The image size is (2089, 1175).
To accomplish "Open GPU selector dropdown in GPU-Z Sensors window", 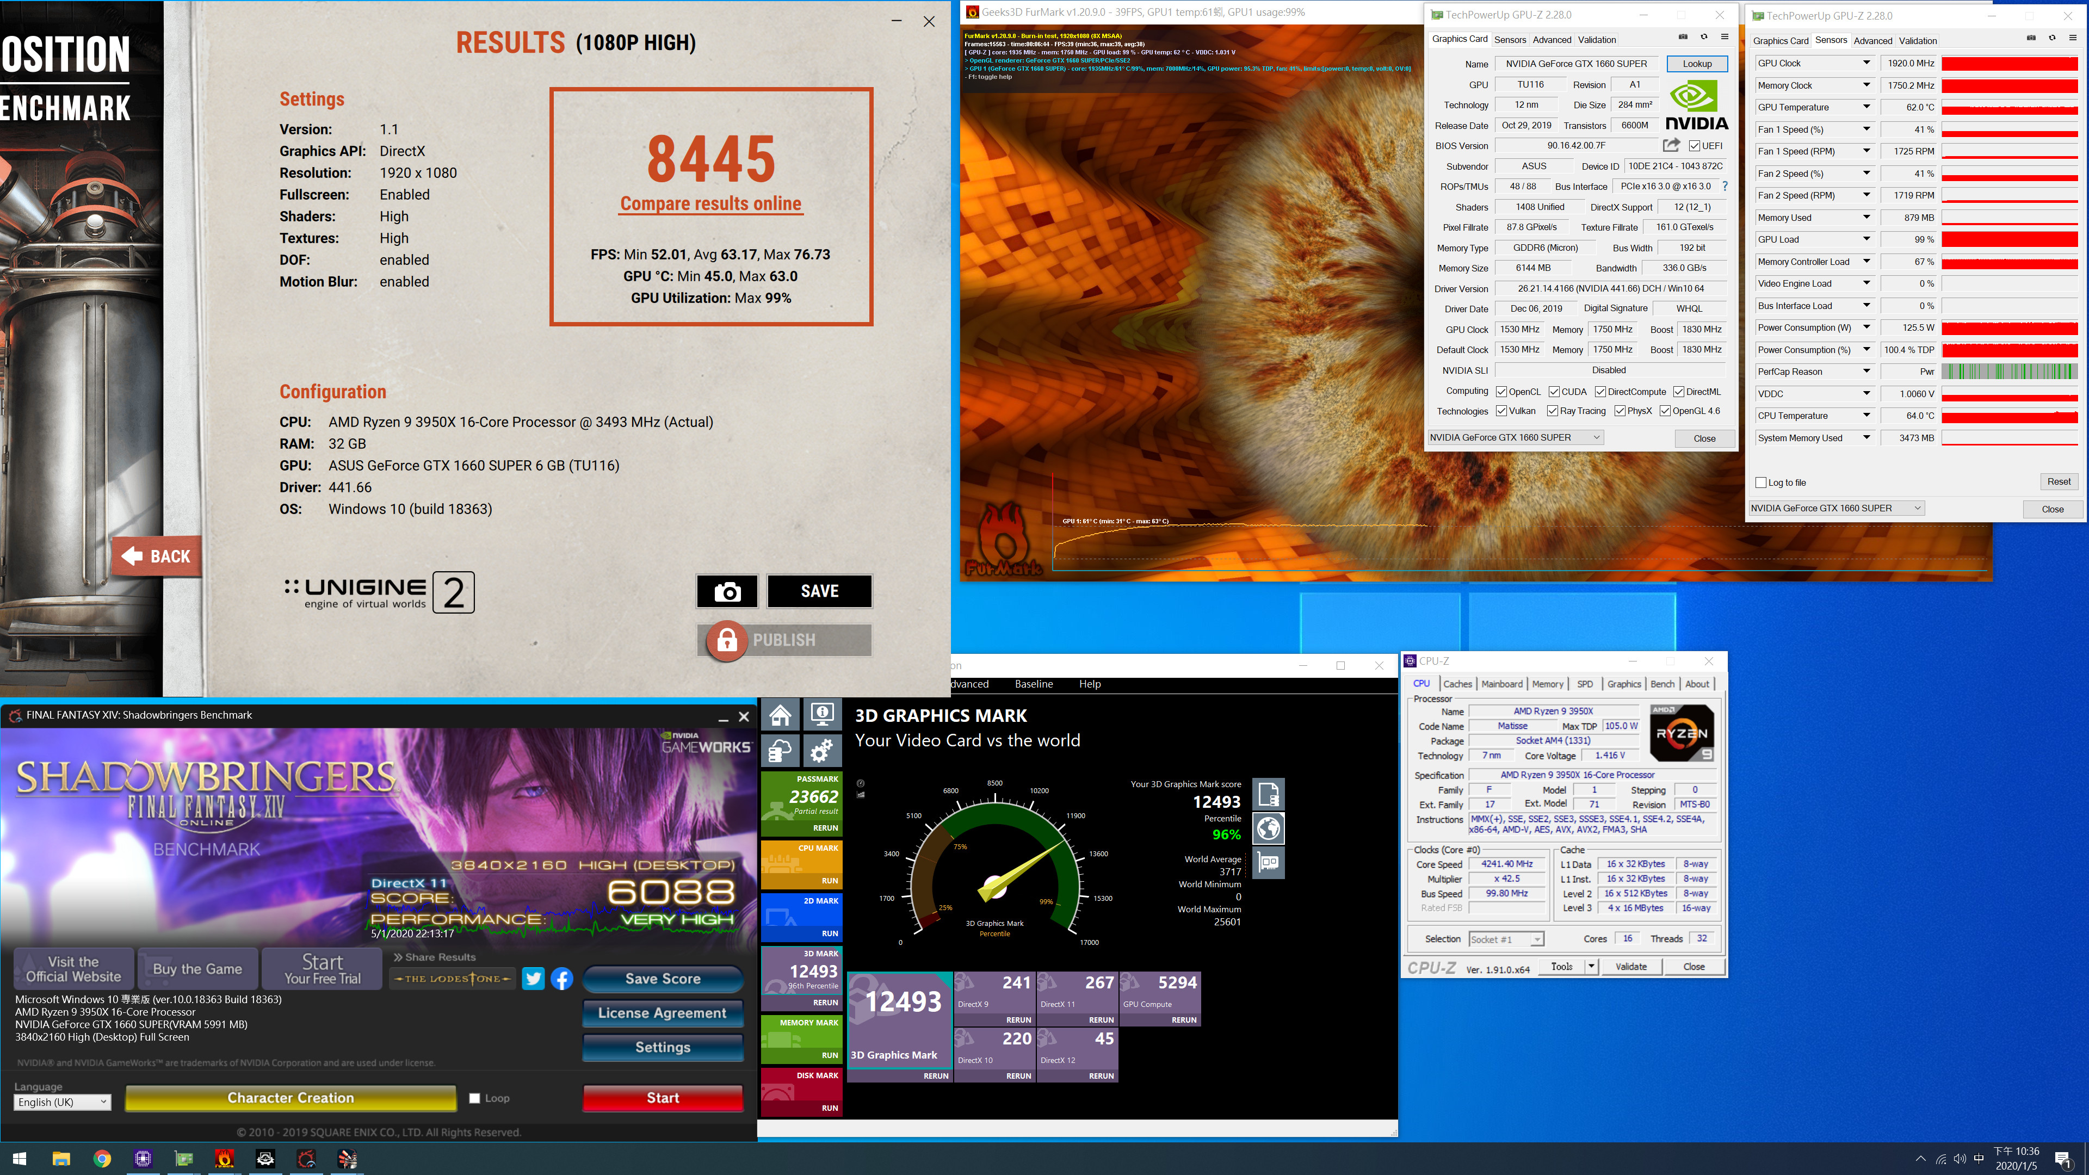I will [1836, 509].
